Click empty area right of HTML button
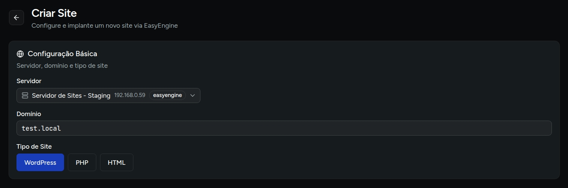 300,163
